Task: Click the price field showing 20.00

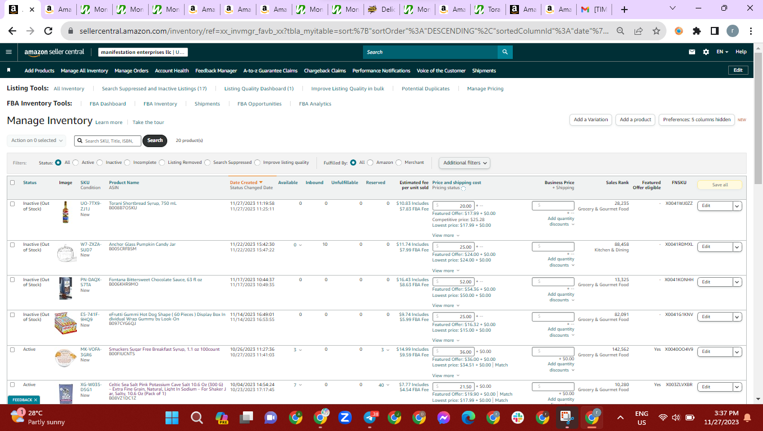Action: click(x=453, y=206)
